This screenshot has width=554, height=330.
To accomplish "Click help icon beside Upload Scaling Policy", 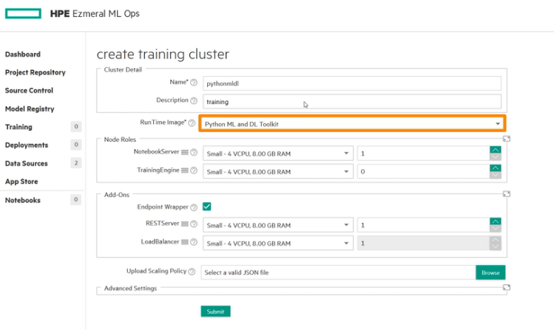I will pyautogui.click(x=193, y=272).
